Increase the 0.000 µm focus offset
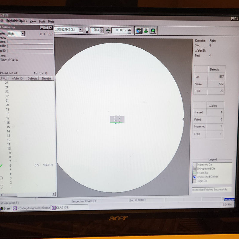This screenshot has width=239, height=239. [129, 29]
